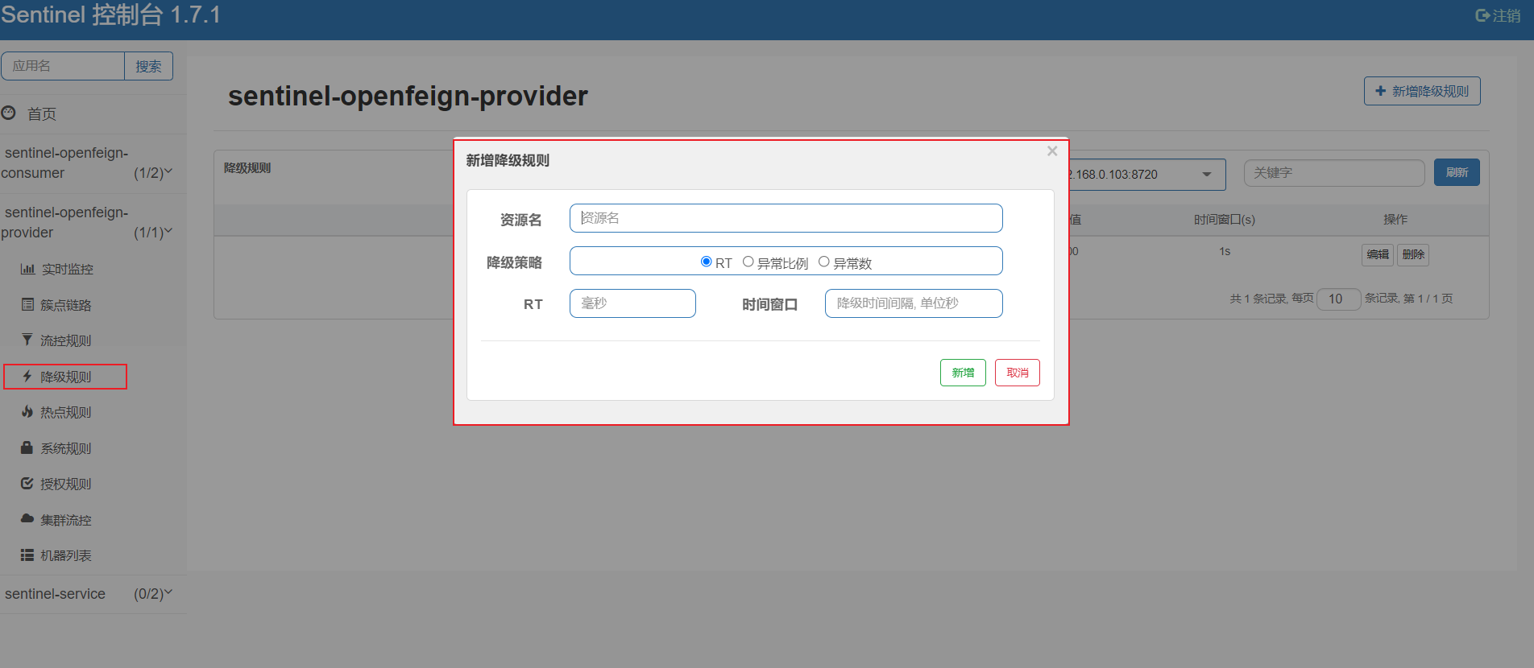The height and width of the screenshot is (668, 1534).
Task: Click 注销 logout link
Action: tap(1506, 15)
